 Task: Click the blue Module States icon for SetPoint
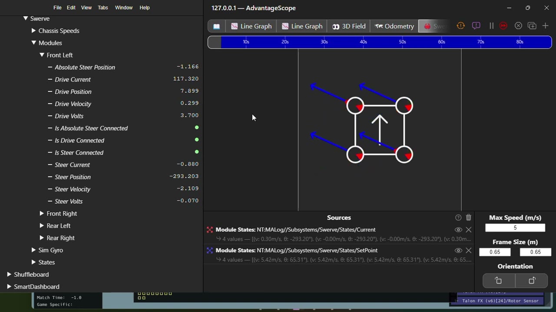coord(210,250)
